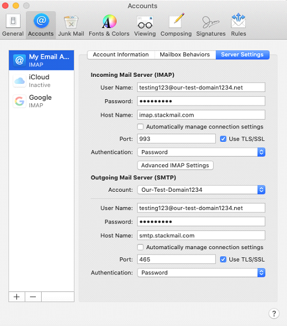Switch to the Mailbox Behaviors tab
The height and width of the screenshot is (326, 287).
(x=185, y=55)
